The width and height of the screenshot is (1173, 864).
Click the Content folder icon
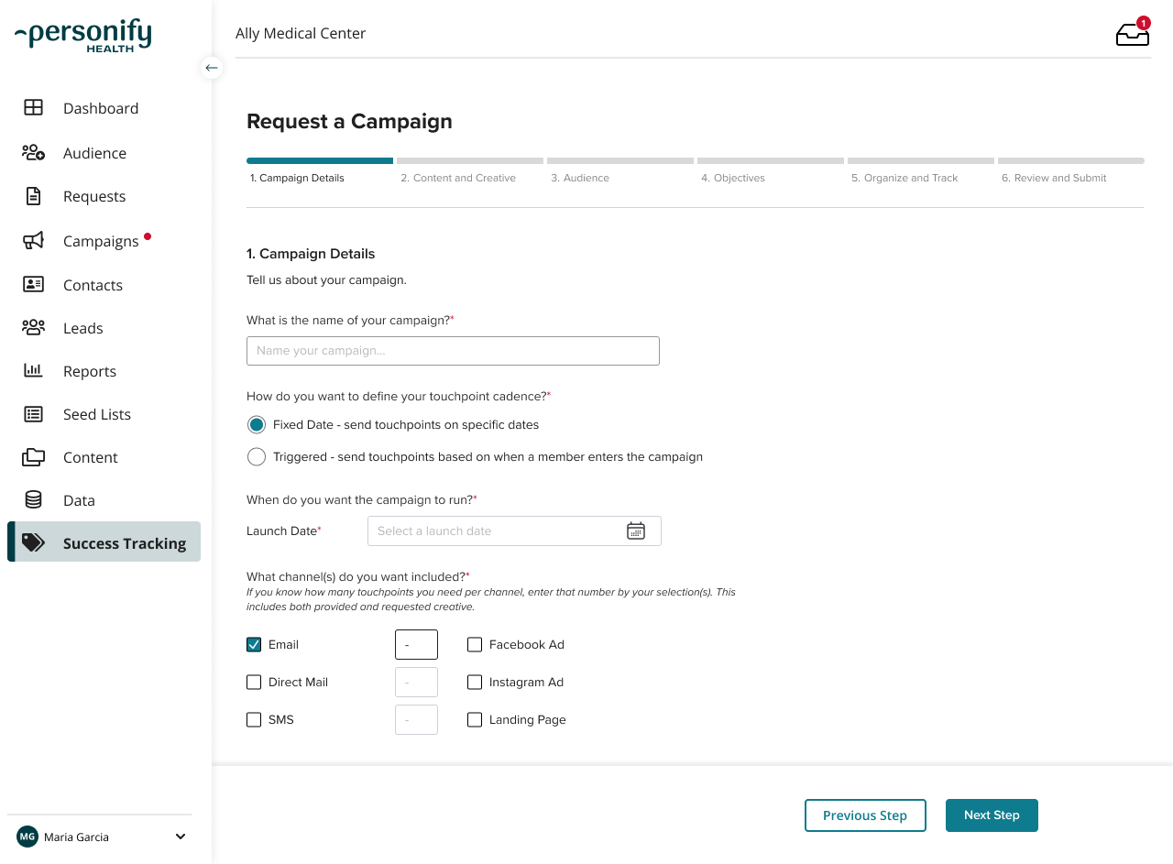click(33, 456)
